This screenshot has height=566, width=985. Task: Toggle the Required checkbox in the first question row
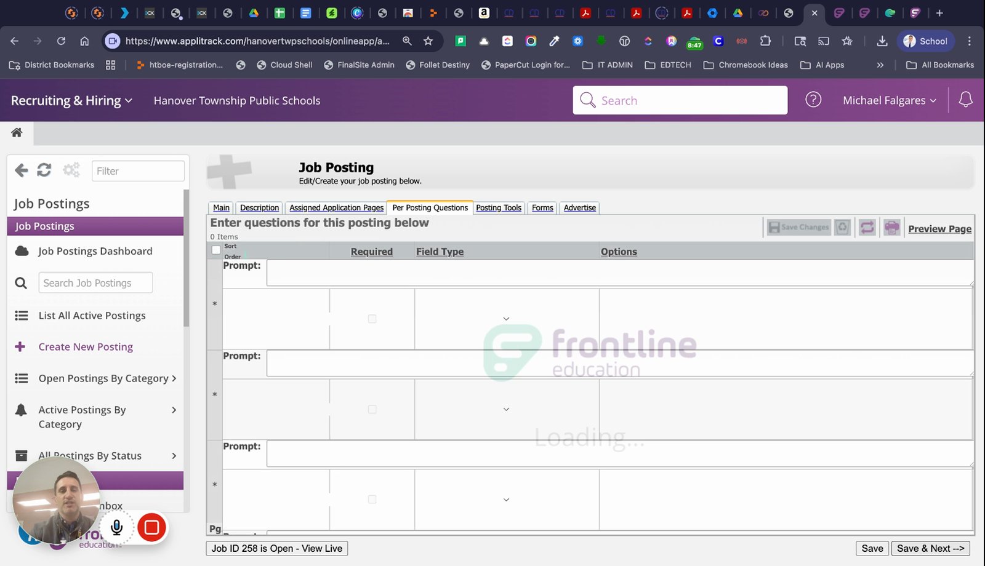tap(372, 319)
